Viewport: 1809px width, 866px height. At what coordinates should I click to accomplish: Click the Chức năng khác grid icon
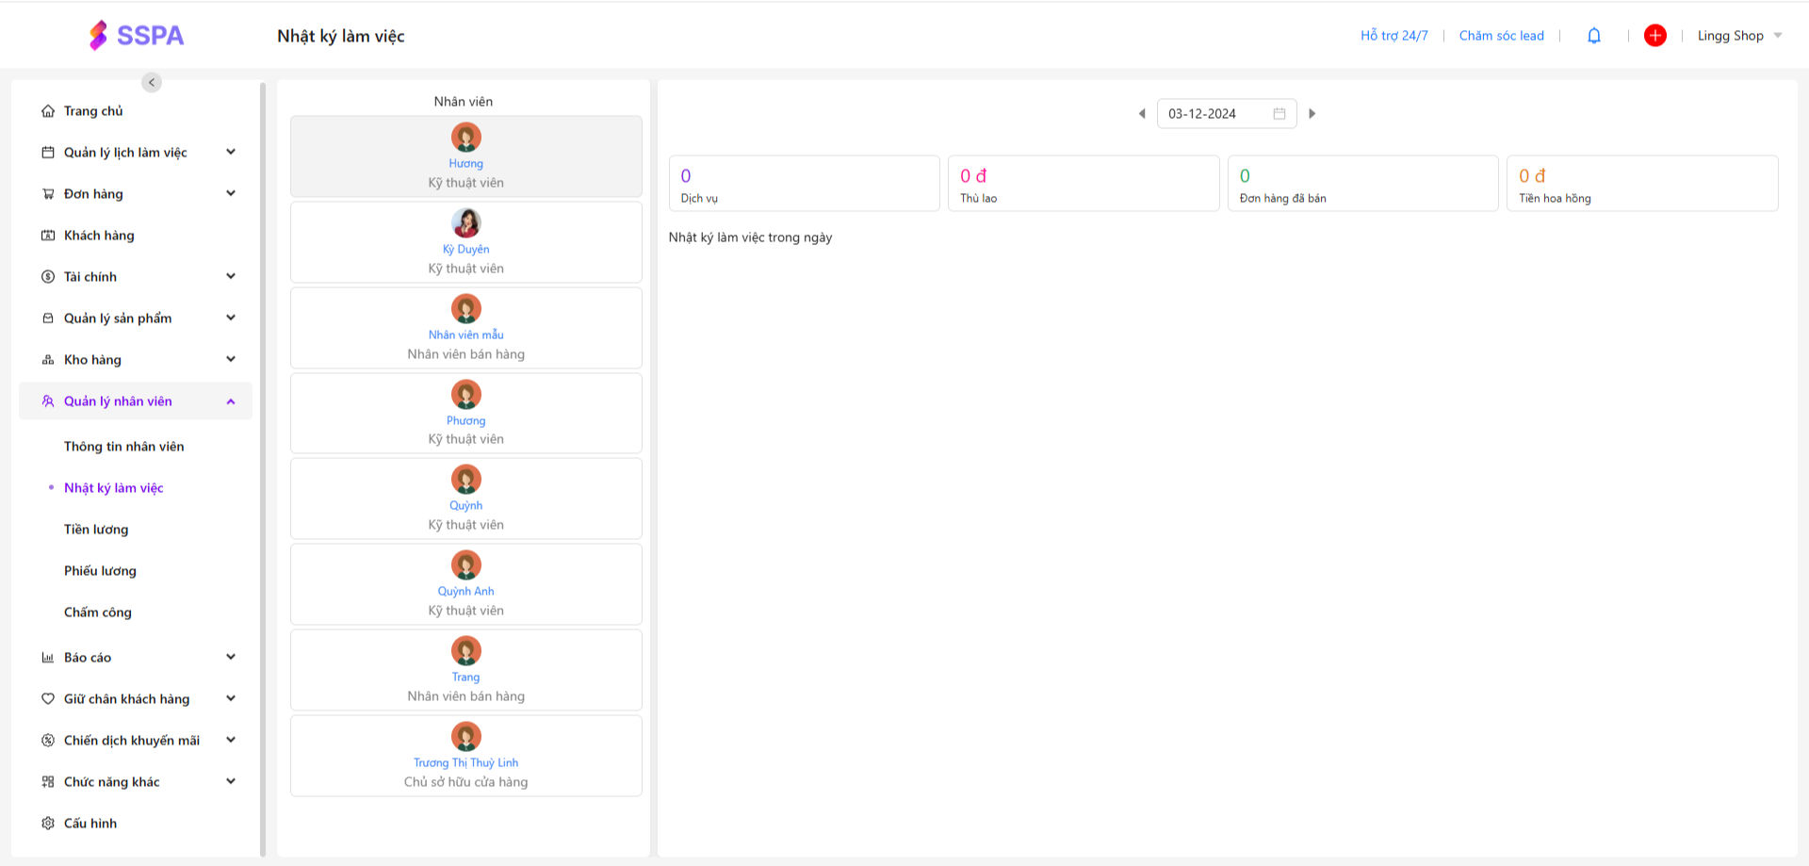tap(48, 782)
